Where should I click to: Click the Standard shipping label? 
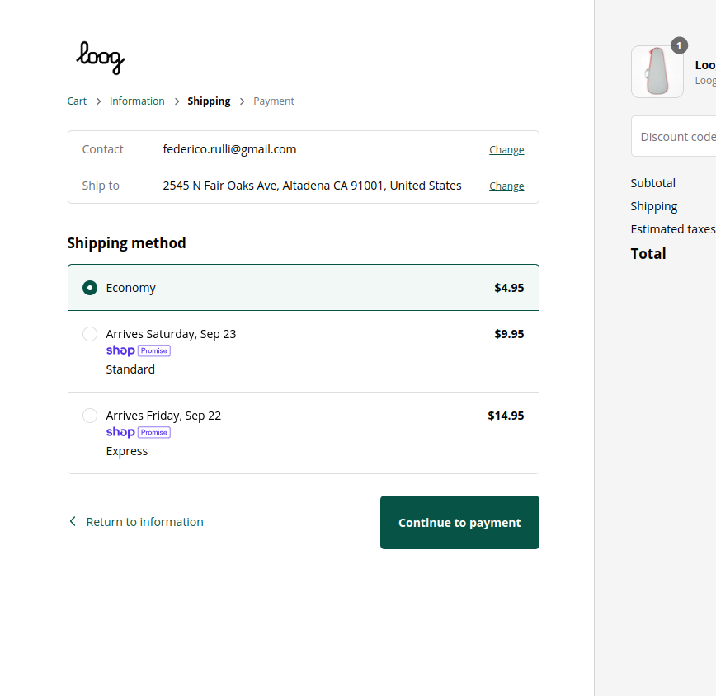(x=130, y=369)
